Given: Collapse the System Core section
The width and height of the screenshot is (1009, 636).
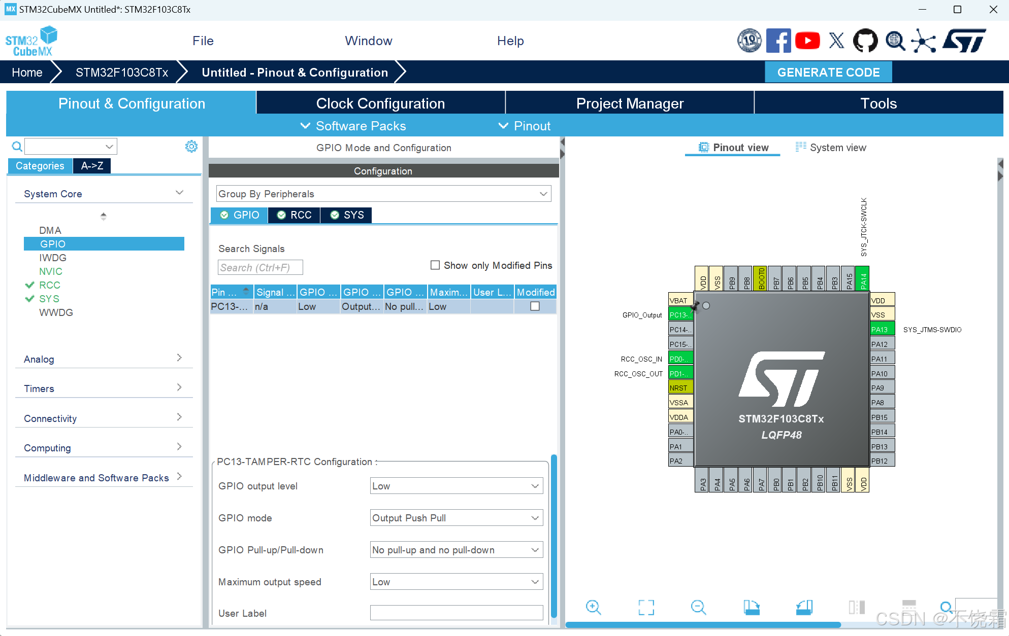Looking at the screenshot, I should 180,192.
